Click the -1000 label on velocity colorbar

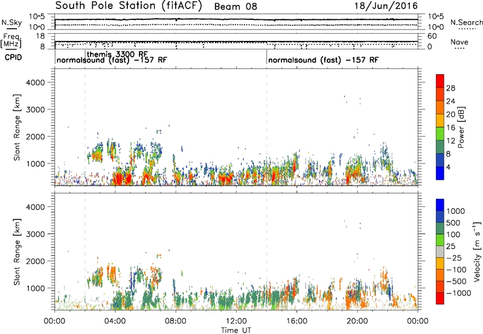coord(459,293)
